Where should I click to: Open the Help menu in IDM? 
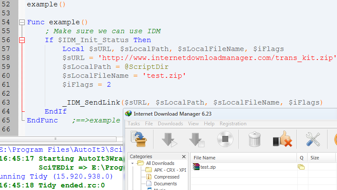click(209, 124)
